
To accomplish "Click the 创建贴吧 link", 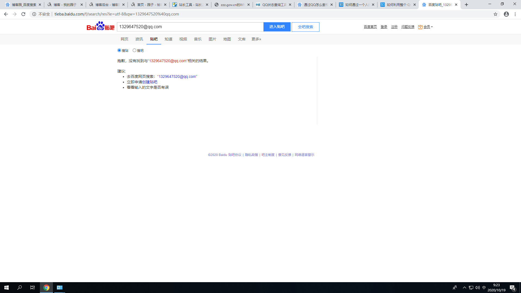I will pyautogui.click(x=150, y=82).
